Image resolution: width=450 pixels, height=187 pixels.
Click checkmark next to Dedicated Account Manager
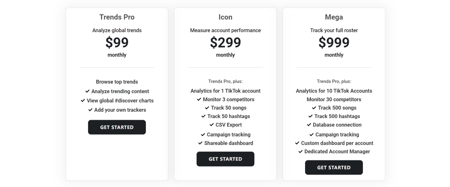click(x=301, y=151)
